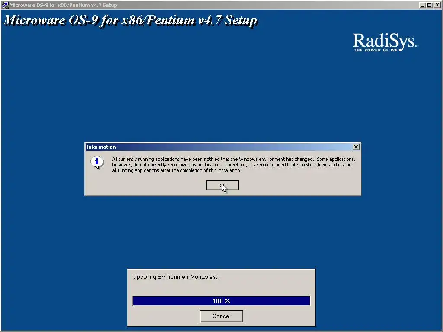Minimize the Setup window
This screenshot has width=443, height=332.
click(422, 5)
